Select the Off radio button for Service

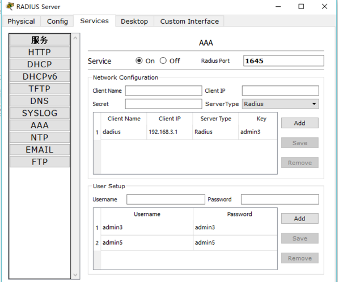point(163,61)
